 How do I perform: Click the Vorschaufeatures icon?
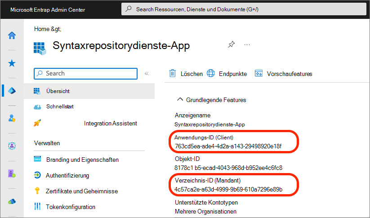tap(259, 73)
